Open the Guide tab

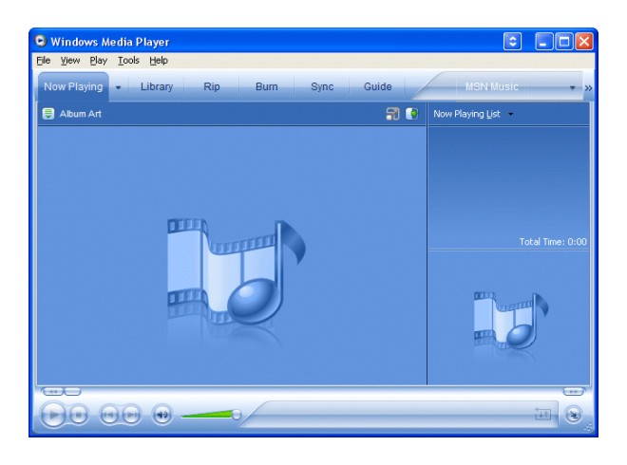click(x=377, y=86)
